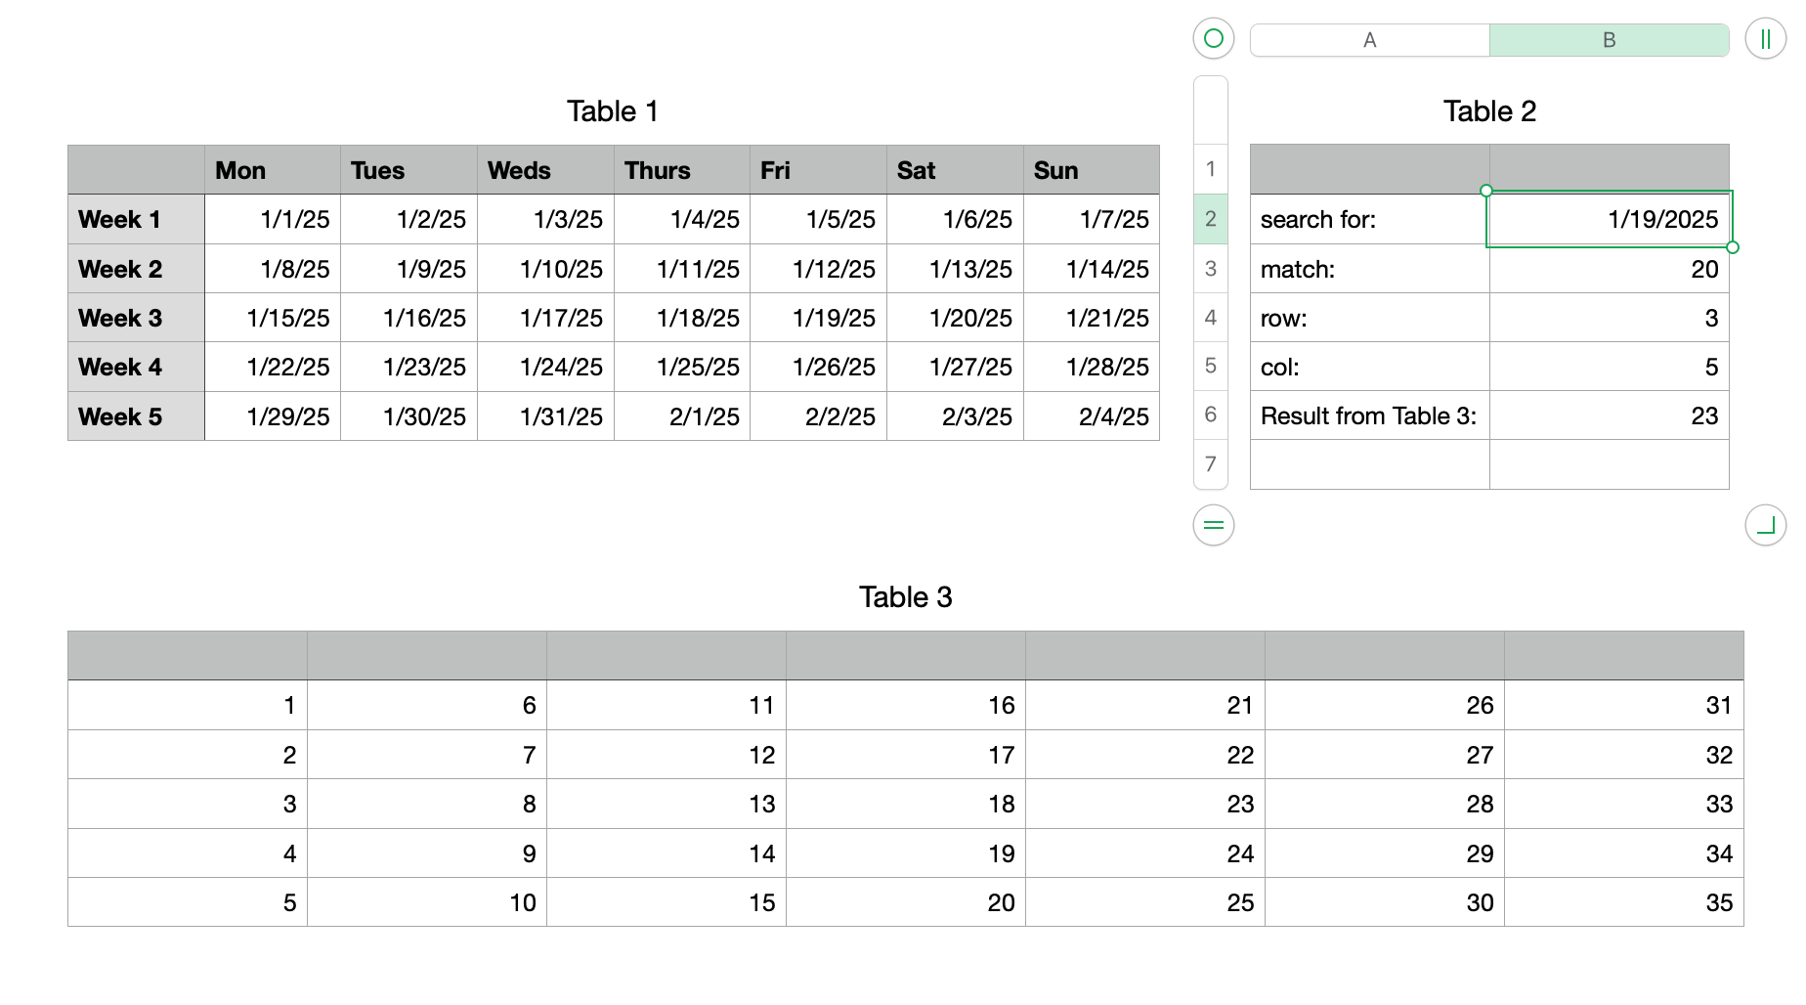Click the Table 1 title

613,111
